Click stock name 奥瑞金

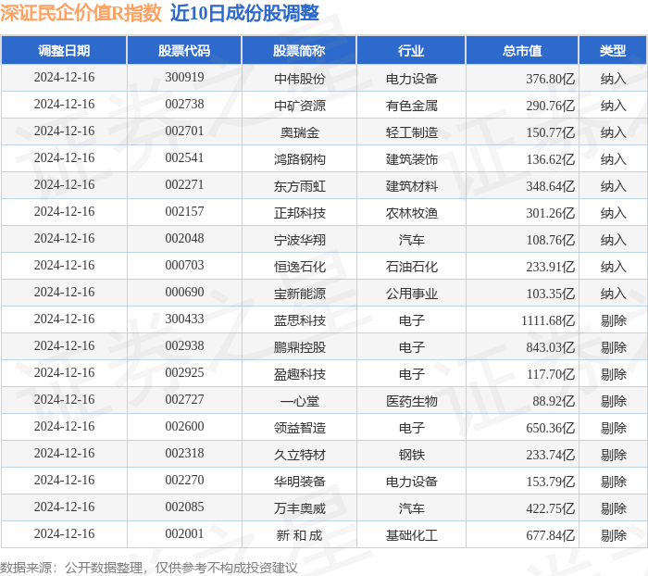(x=300, y=132)
